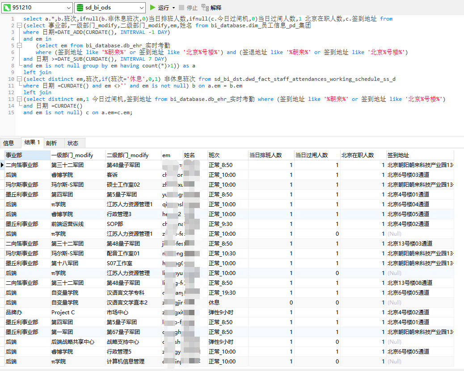Select the cell 休息 in 班次 column
Image resolution: width=464 pixels, height=371 pixels.
(x=228, y=302)
